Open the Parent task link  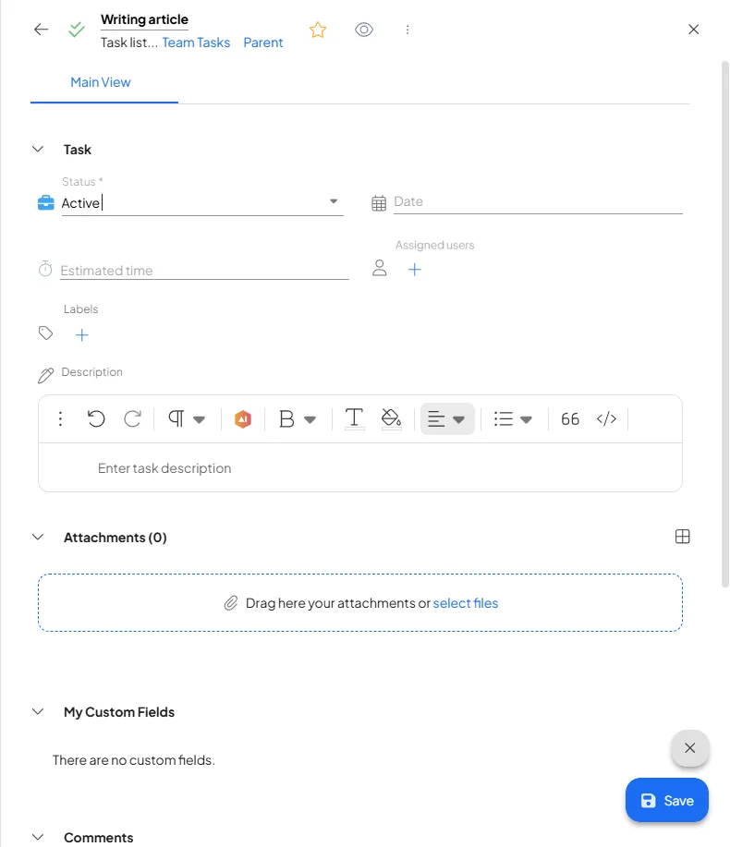coord(263,42)
